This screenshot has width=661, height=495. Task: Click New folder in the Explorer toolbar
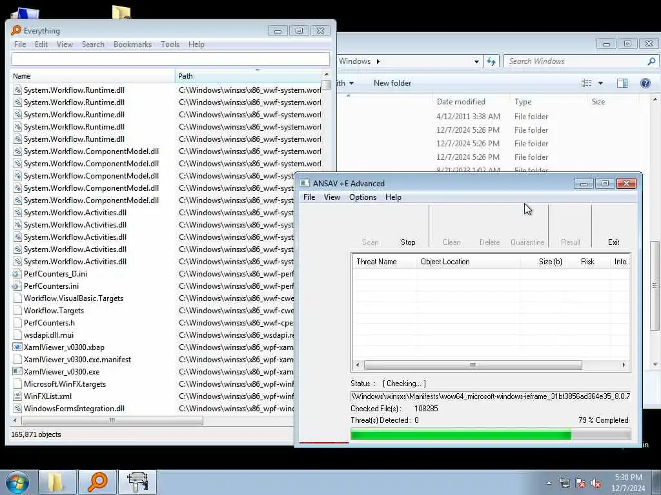pyautogui.click(x=392, y=83)
